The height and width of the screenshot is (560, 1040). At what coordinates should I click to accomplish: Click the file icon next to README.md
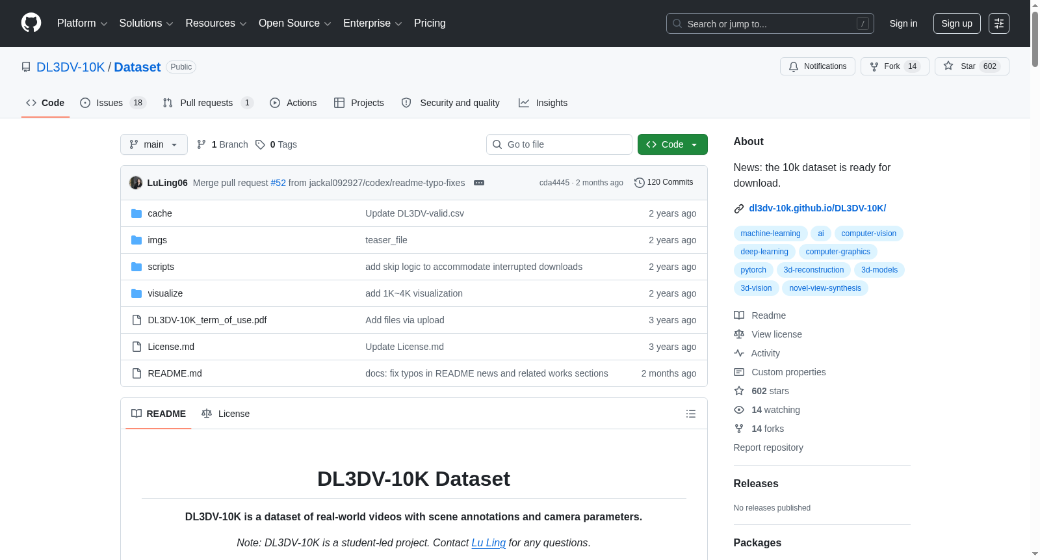[136, 373]
